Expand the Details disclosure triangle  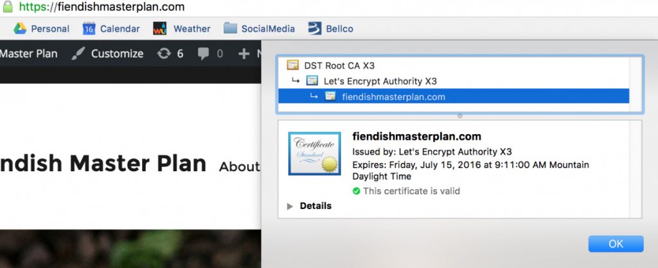(x=290, y=206)
